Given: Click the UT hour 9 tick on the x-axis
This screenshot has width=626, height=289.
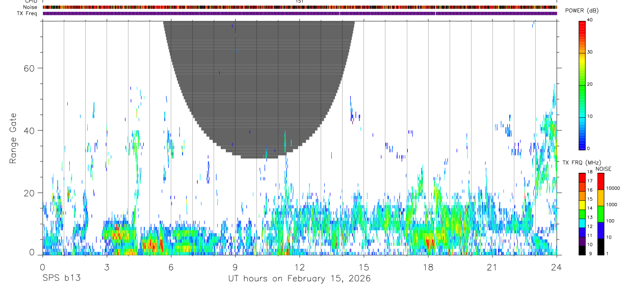Looking at the screenshot, I should click(x=235, y=267).
